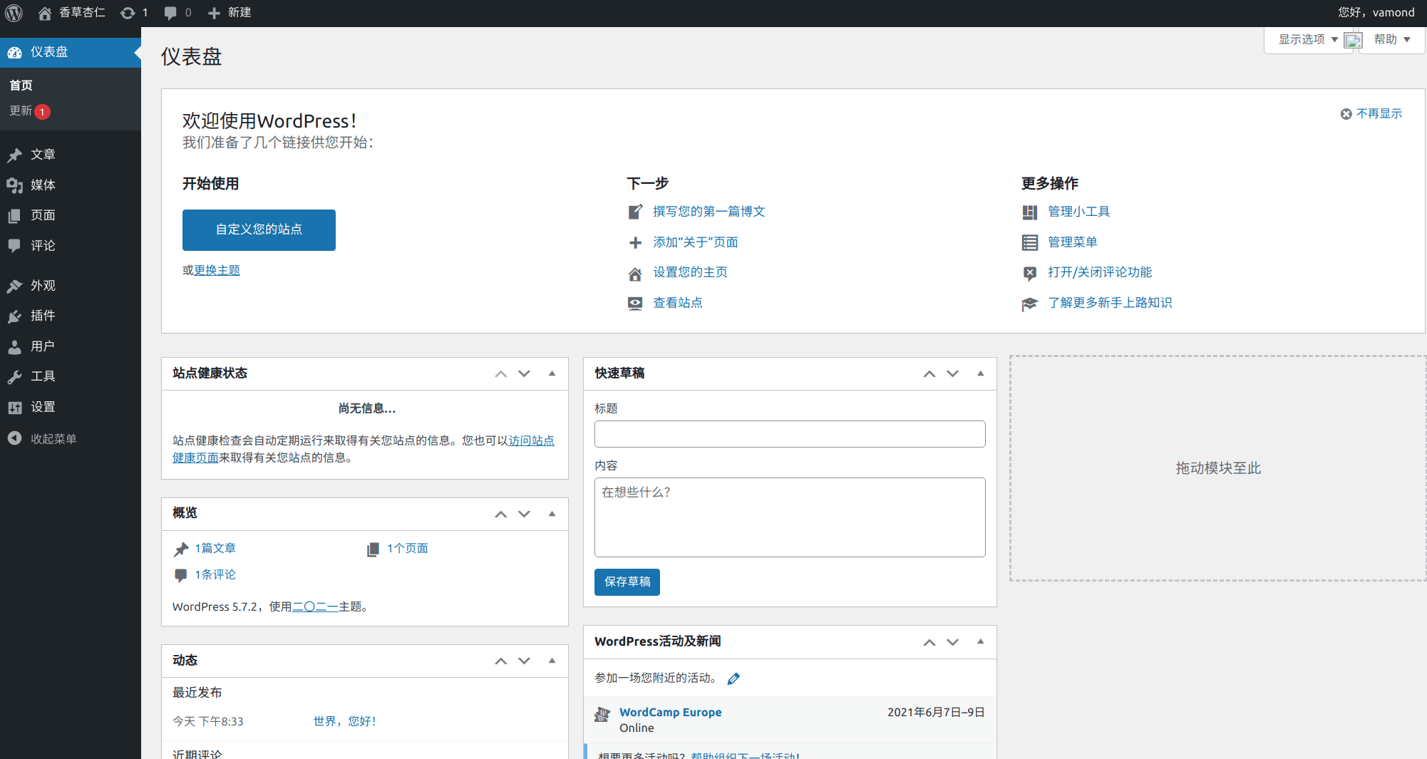
Task: Open 您好, vamond user menu
Action: [x=1376, y=13]
